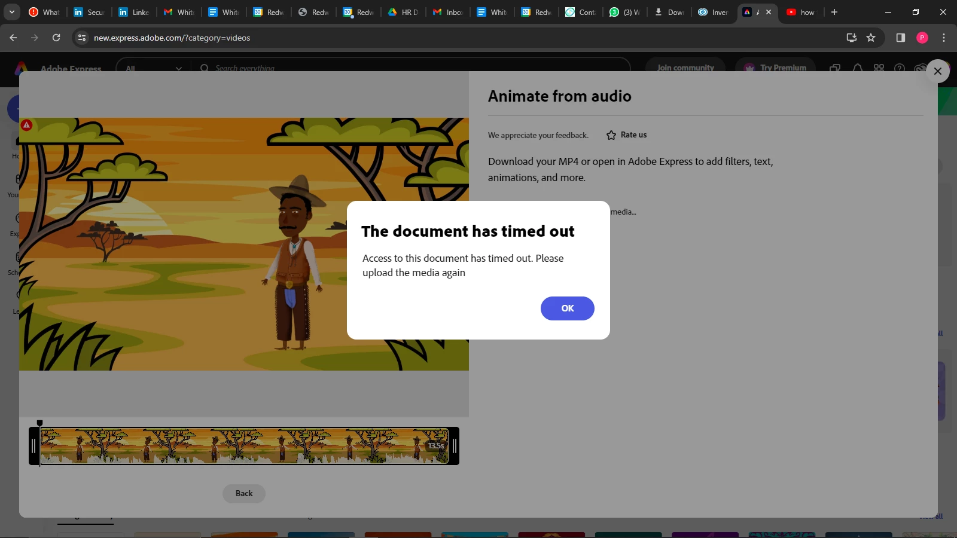
Task: Switch to the 'Secur' LinkedIn tab
Action: [x=89, y=12]
